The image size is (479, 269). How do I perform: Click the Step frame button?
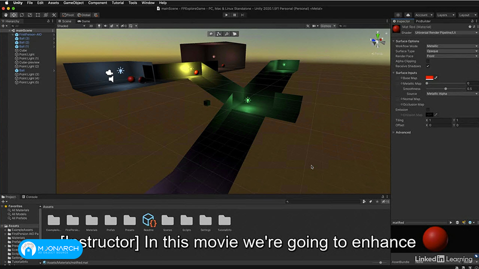tap(242, 15)
